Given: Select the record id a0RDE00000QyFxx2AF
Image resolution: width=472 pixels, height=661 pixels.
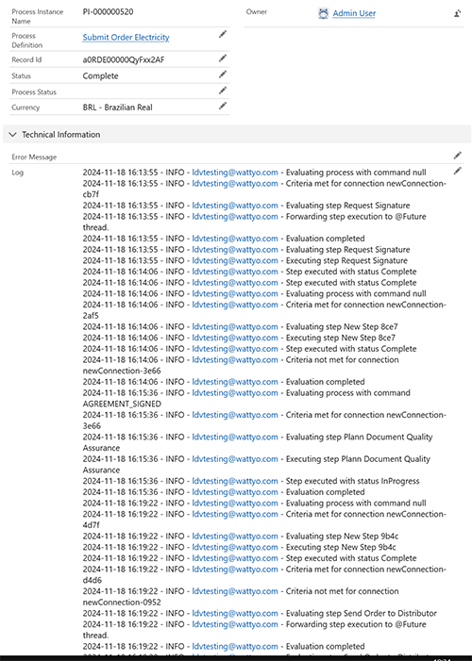Looking at the screenshot, I should (124, 59).
